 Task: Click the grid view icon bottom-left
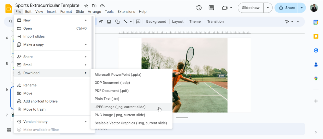(9, 130)
